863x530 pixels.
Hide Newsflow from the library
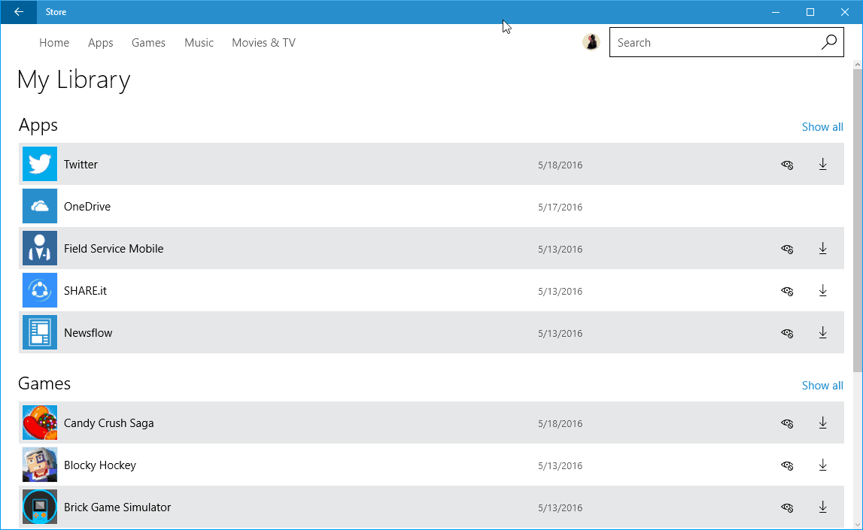coord(787,332)
